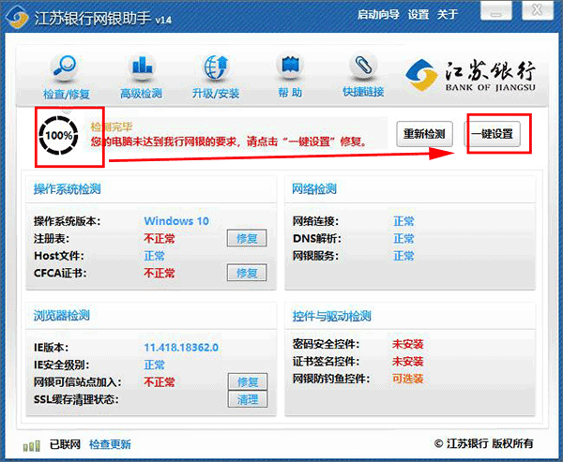Click the 检测完毕 status text
563x462 pixels.
click(112, 127)
